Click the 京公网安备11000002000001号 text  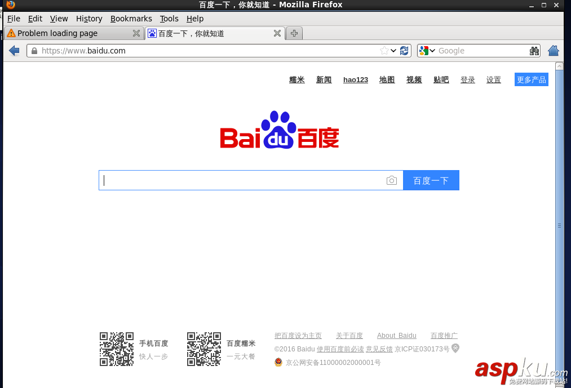coord(333,363)
